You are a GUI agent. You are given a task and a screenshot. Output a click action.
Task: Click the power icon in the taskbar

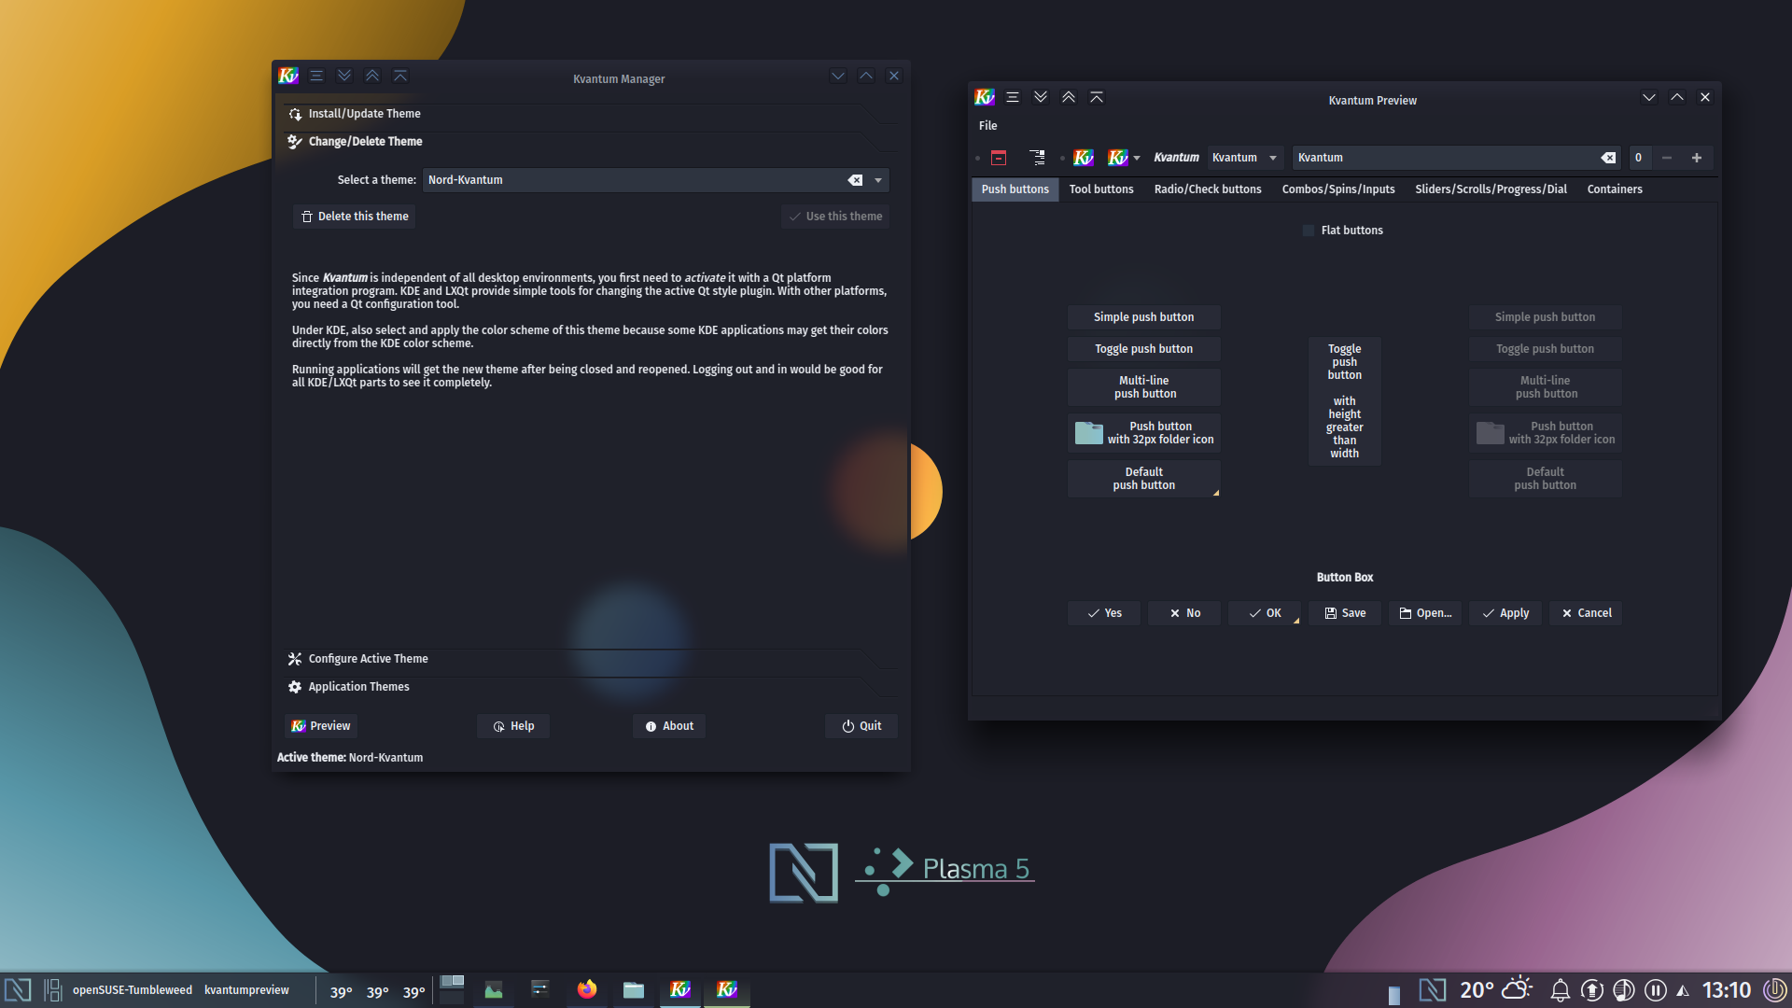(1774, 990)
